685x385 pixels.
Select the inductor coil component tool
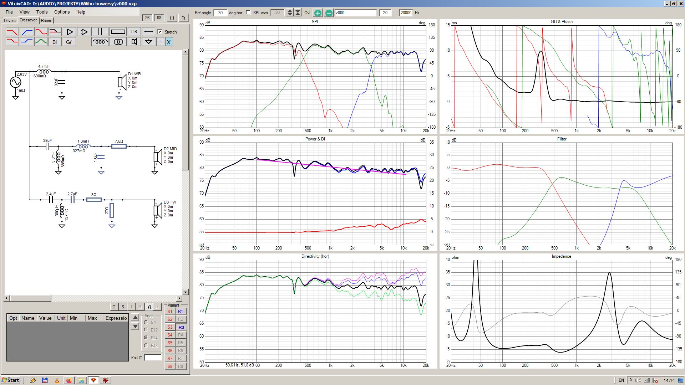[100, 42]
